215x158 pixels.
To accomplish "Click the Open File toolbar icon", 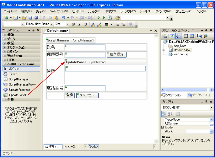I will coord(24,18).
